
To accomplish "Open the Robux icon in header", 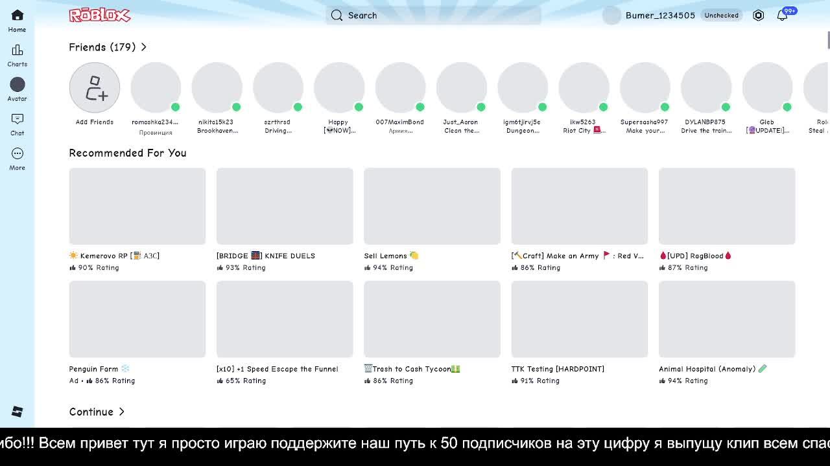I will [758, 16].
